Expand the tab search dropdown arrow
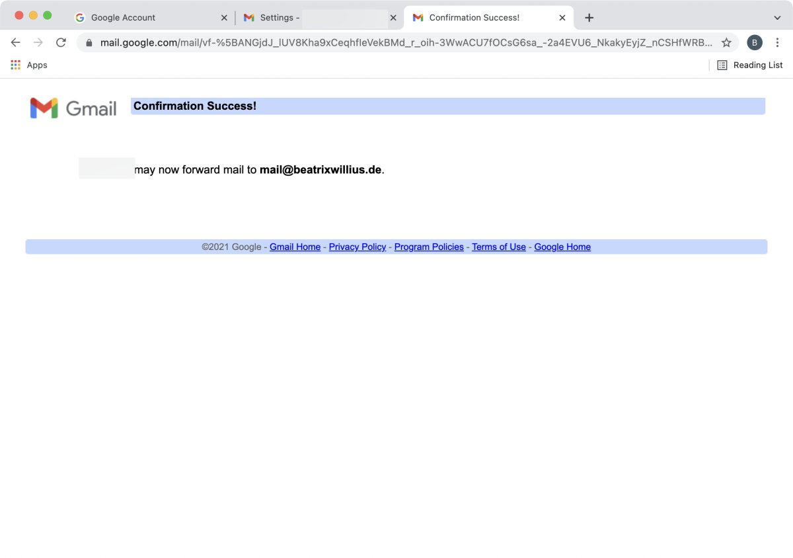The height and width of the screenshot is (558, 793). [x=777, y=18]
